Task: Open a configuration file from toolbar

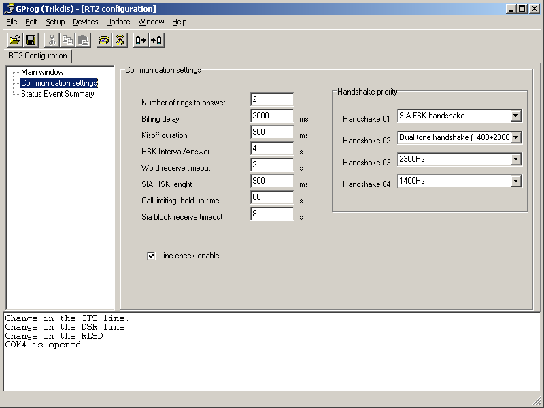Action: (x=14, y=39)
